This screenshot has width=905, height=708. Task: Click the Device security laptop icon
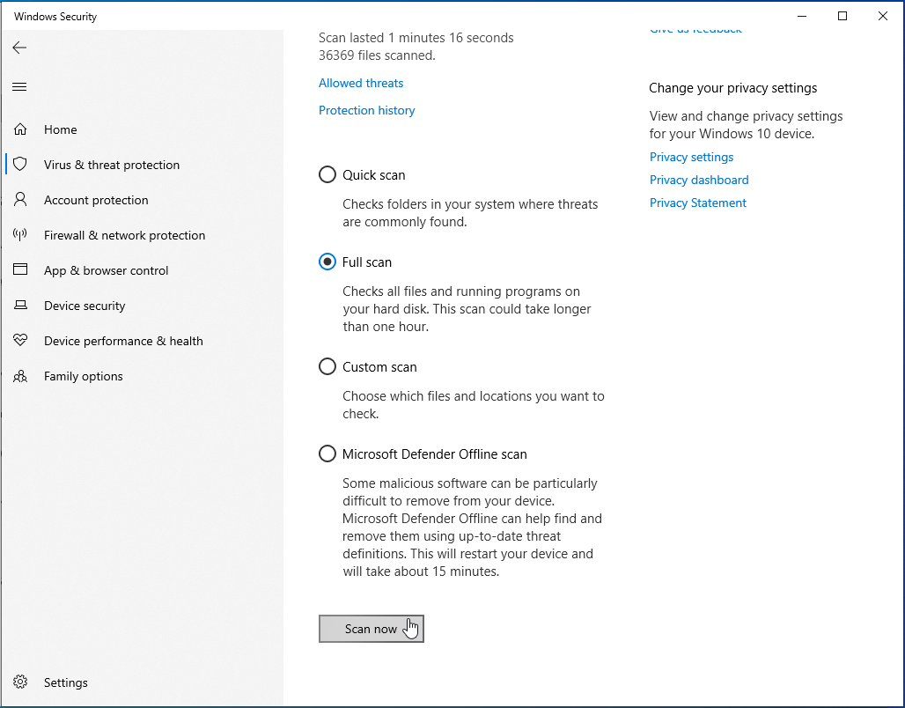coord(20,306)
